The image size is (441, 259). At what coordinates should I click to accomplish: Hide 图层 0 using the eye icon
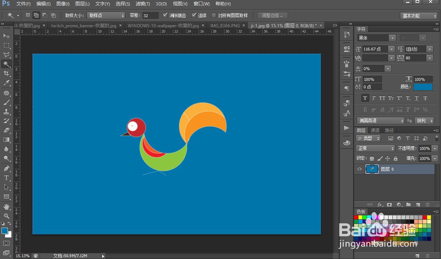(359, 169)
